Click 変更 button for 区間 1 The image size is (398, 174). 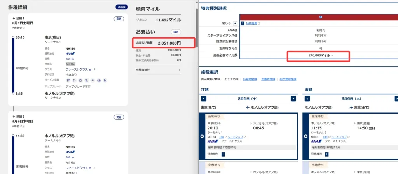click(119, 19)
